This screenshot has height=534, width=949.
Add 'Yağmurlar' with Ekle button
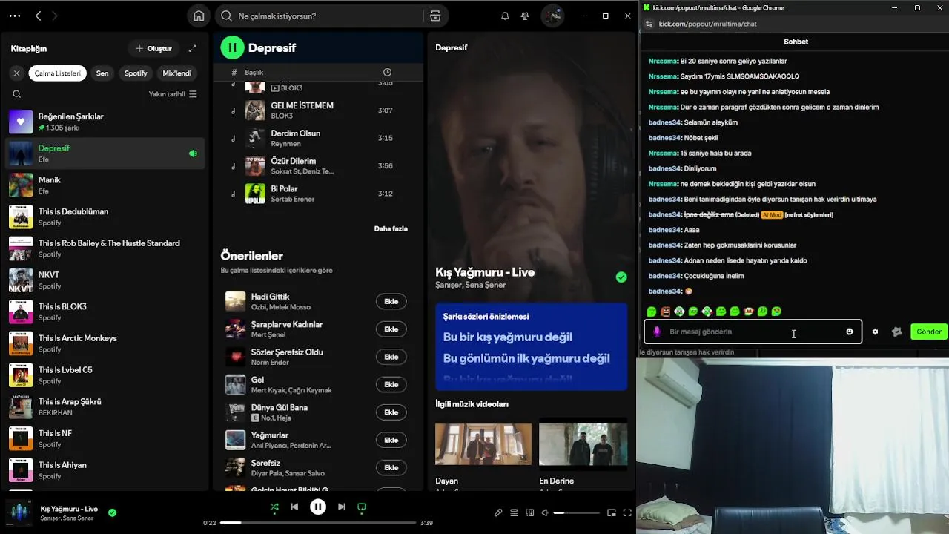coord(391,440)
